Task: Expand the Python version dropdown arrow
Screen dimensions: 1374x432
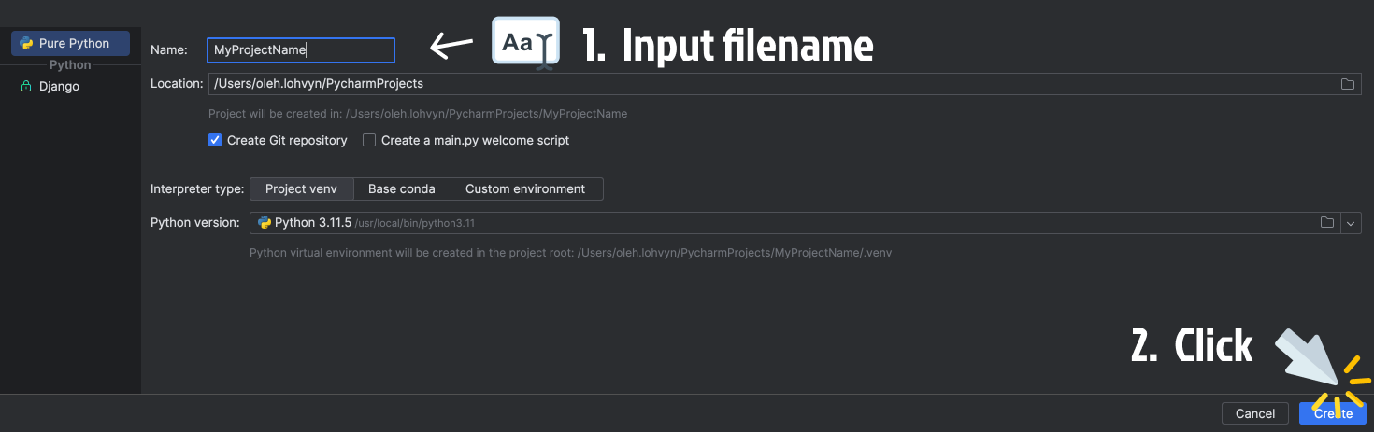Action: pyautogui.click(x=1351, y=223)
